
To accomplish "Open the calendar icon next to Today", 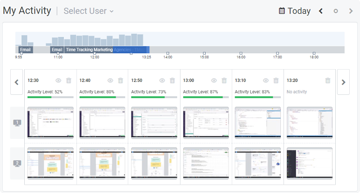I will click(x=282, y=11).
